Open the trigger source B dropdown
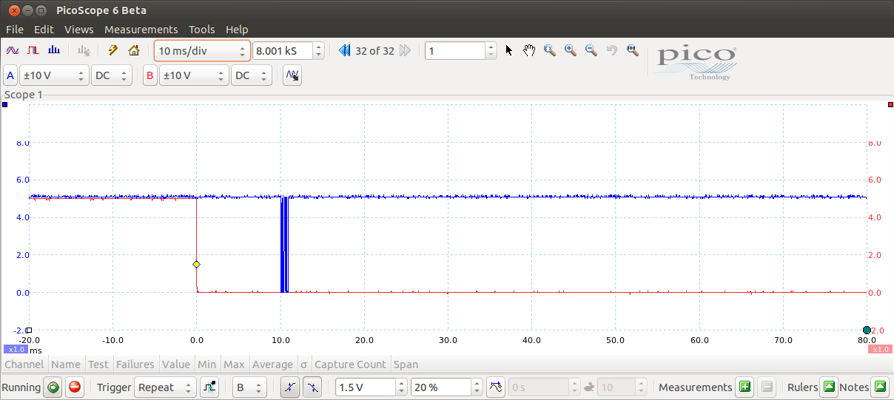Viewport: 894px width, 400px height. [249, 387]
